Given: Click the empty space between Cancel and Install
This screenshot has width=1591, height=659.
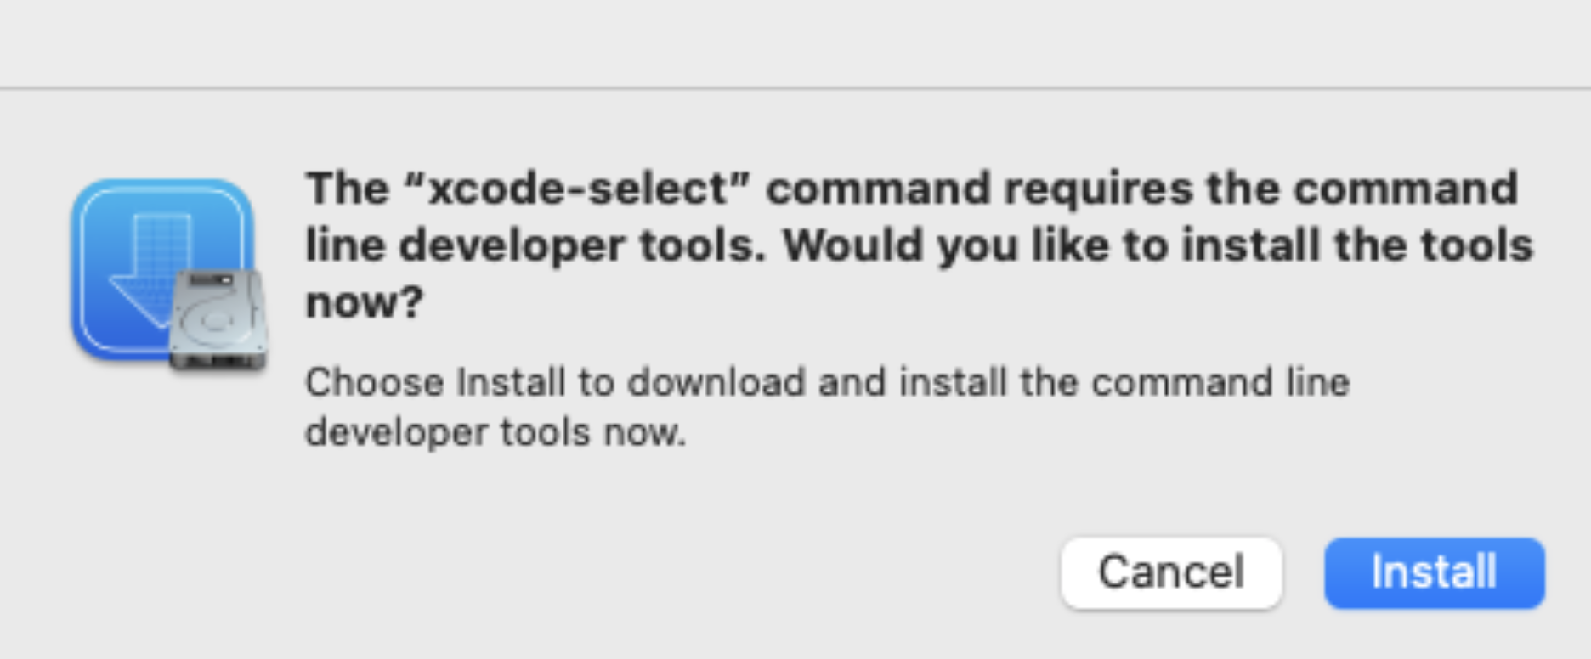Looking at the screenshot, I should [x=1305, y=572].
